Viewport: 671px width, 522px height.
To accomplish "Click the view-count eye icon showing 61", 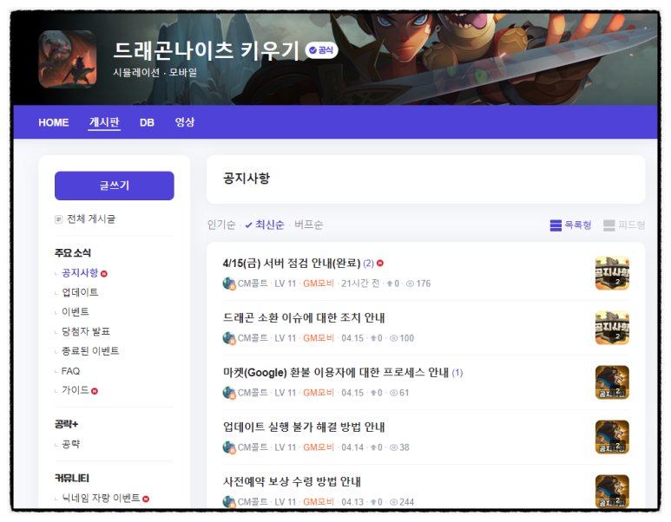I will tap(394, 393).
